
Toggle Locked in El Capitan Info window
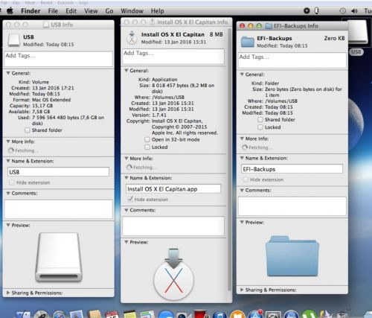tap(147, 147)
